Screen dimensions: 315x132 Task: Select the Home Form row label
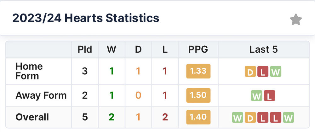29,71
